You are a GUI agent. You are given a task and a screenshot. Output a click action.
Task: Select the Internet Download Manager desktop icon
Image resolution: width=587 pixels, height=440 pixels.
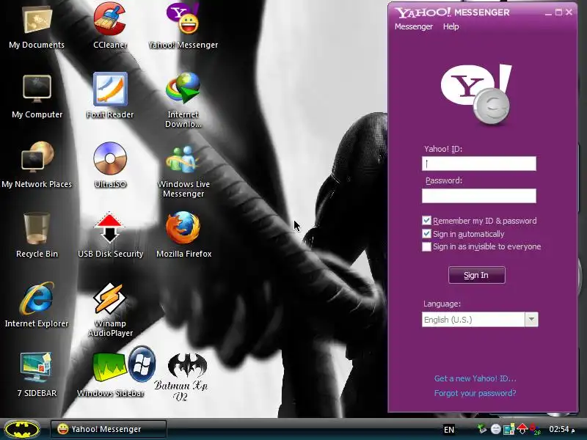[183, 100]
